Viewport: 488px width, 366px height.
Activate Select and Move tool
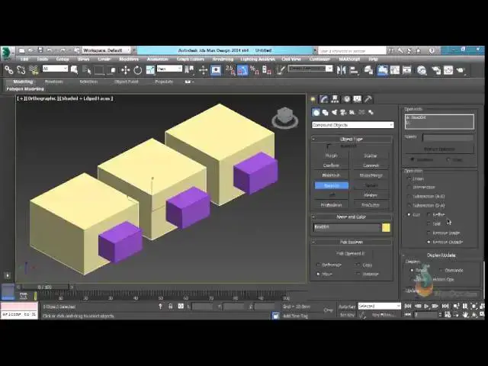point(125,70)
